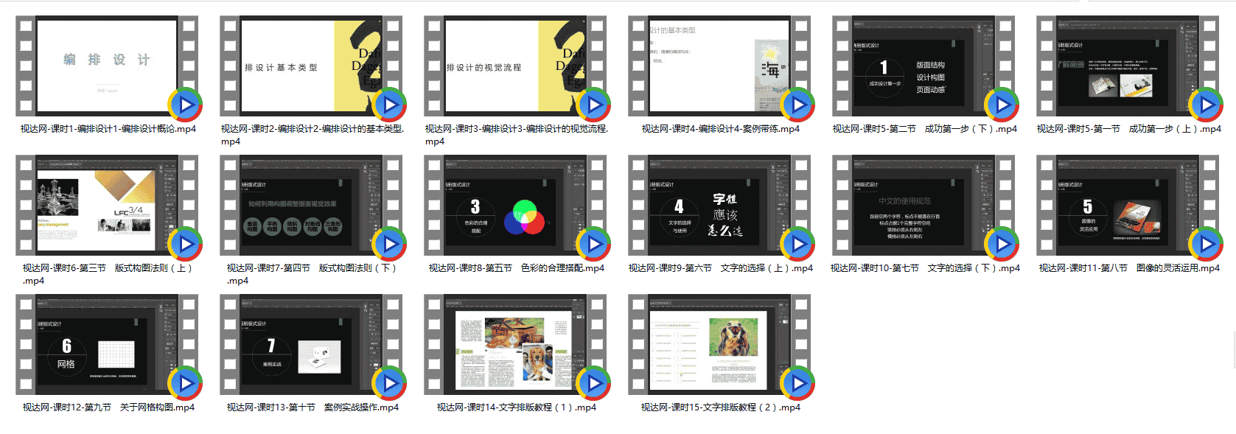1236x434 pixels.
Task: Click the play badge on 课时11 图像的灵活运用
Action: click(1206, 244)
